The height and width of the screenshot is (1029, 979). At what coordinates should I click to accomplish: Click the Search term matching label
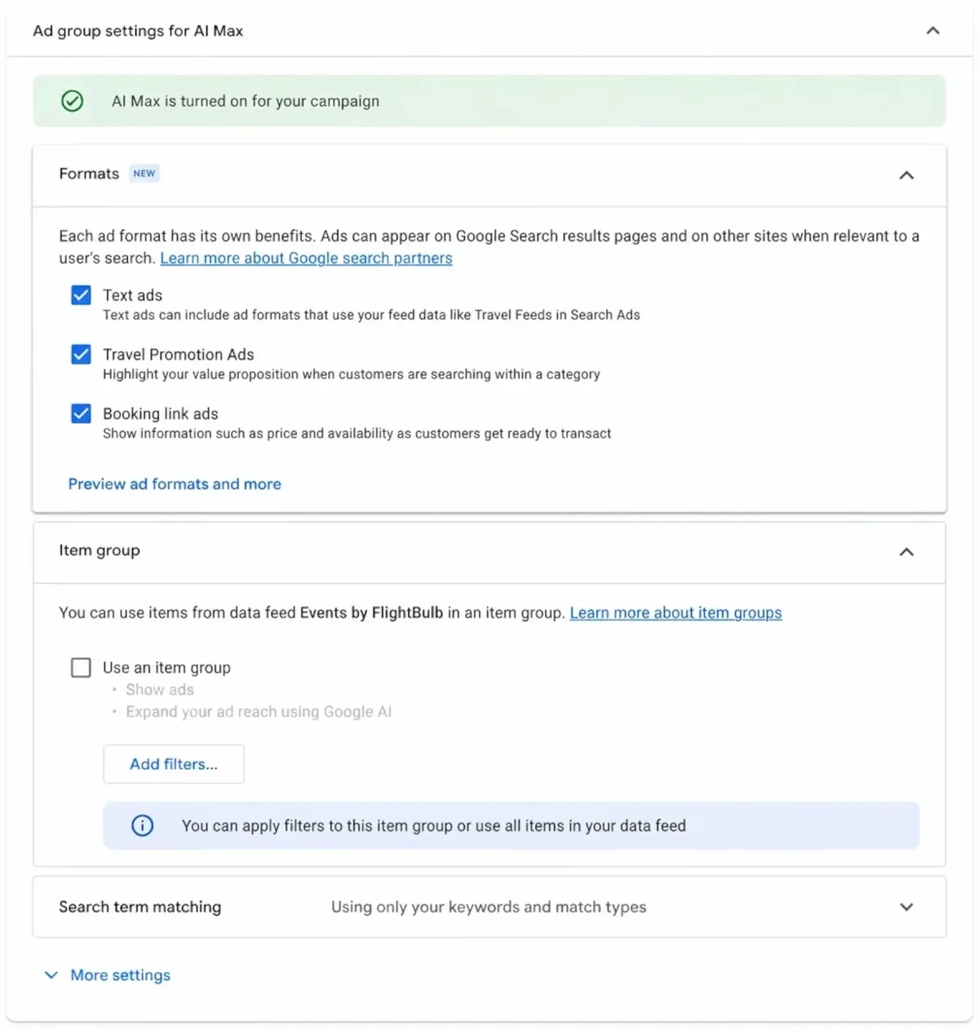pyautogui.click(x=140, y=907)
